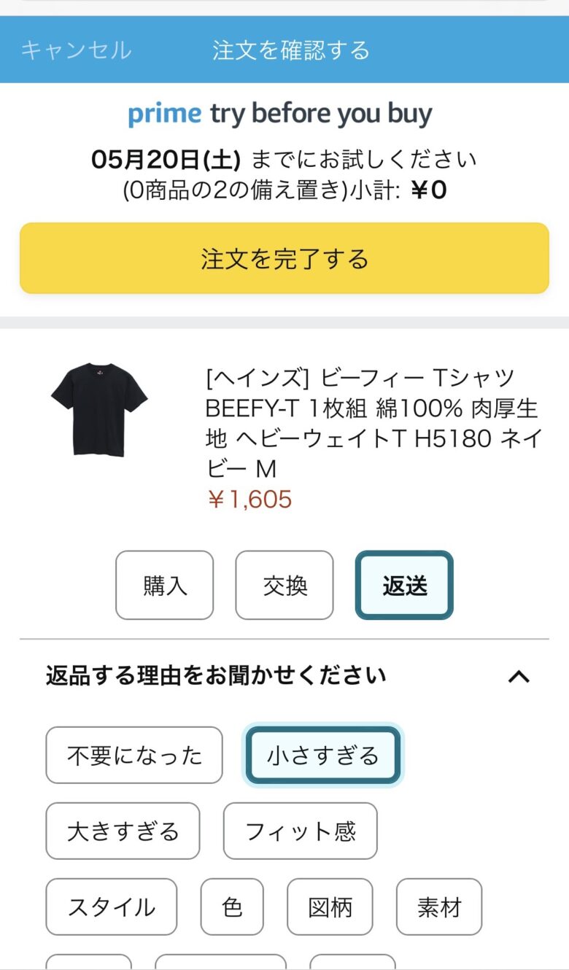
Task: Tap キャンセル in the blue header
Action: pos(76,50)
